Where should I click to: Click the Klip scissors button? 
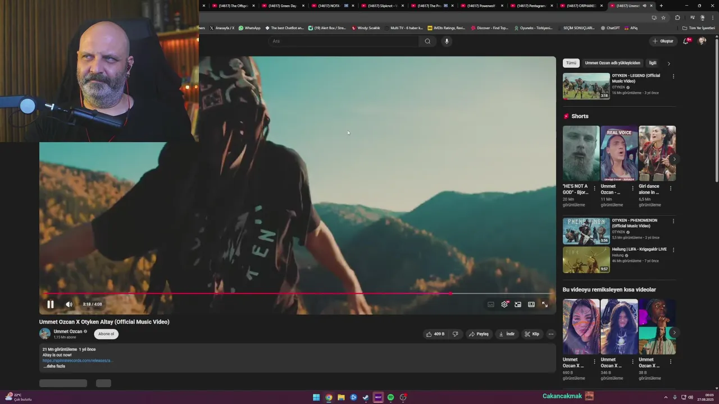pos(532,334)
